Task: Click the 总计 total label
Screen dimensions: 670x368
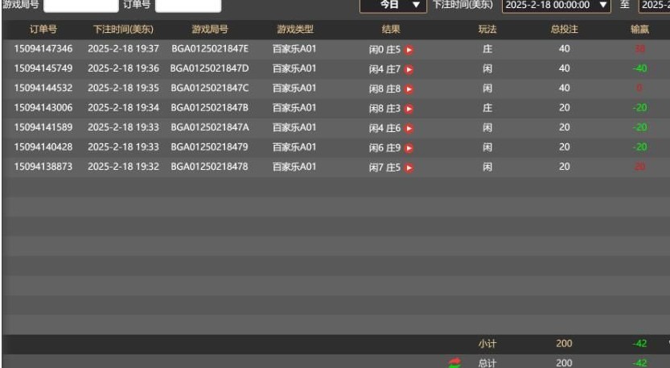Action: click(x=487, y=363)
